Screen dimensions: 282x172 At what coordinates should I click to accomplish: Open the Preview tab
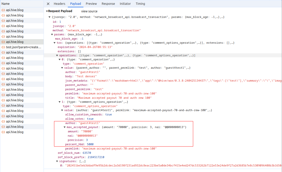tap(91, 4)
